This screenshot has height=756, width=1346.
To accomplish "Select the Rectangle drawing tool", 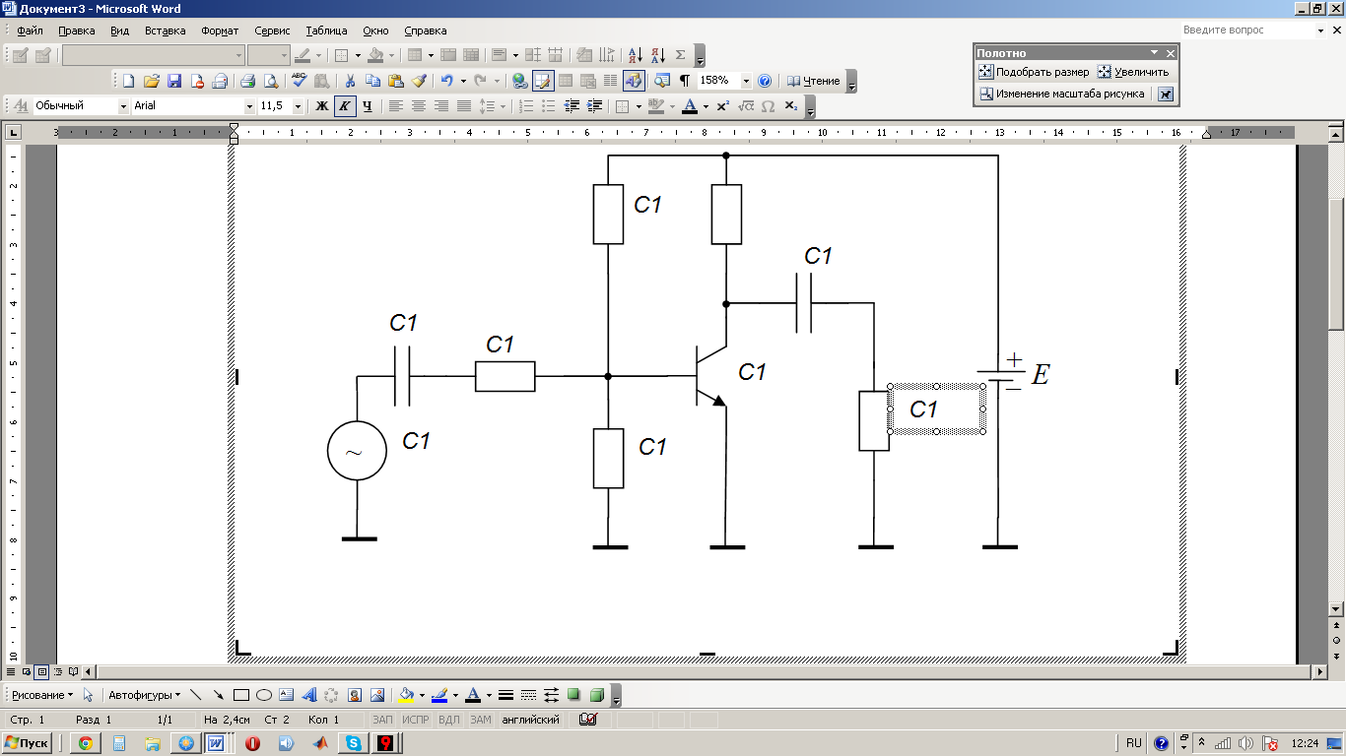I will click(x=240, y=695).
